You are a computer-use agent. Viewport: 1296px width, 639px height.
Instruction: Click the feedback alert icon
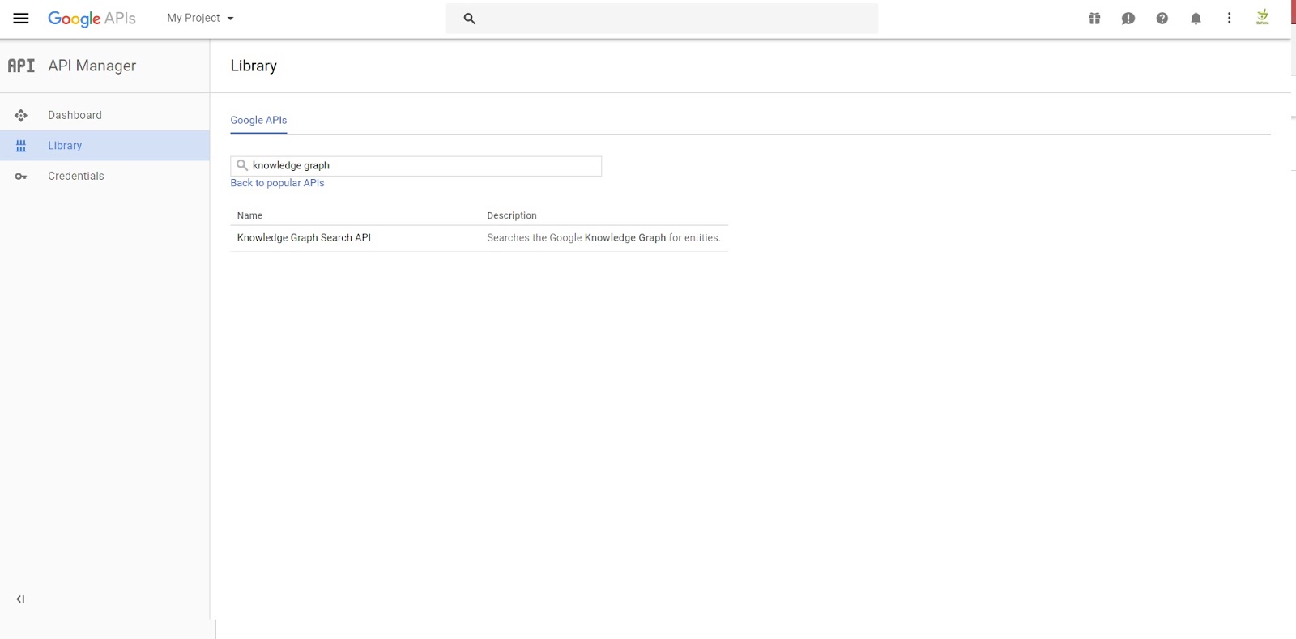(1128, 19)
